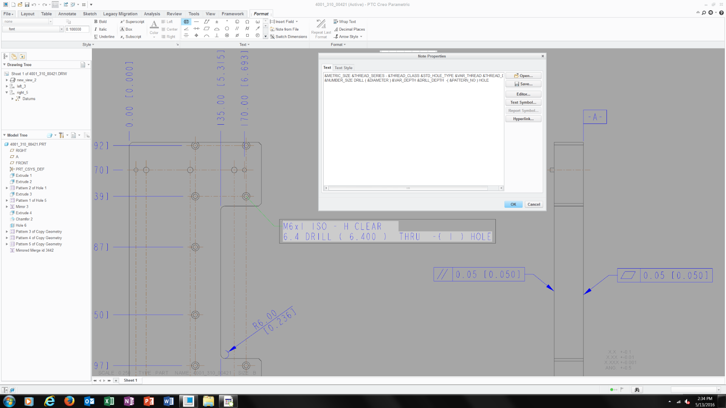Image resolution: width=726 pixels, height=408 pixels.
Task: Open the font dropdown list
Action: [62, 29]
